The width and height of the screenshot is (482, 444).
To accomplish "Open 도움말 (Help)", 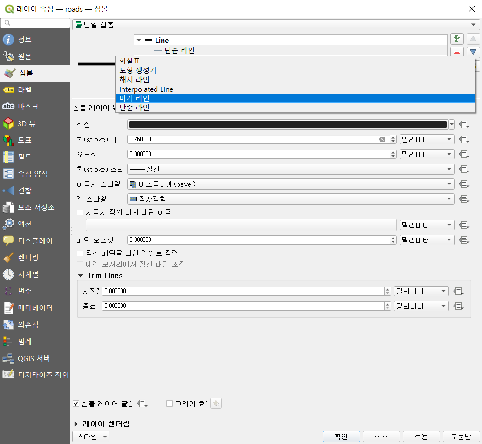I will (x=461, y=437).
